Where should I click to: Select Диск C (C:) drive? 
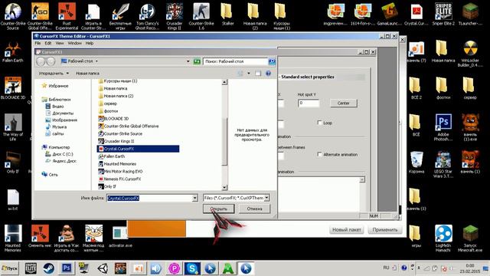point(63,154)
